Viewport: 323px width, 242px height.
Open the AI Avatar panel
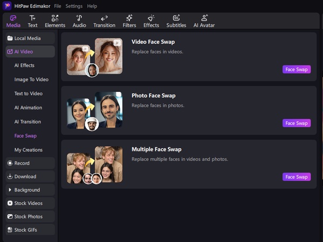(x=204, y=21)
